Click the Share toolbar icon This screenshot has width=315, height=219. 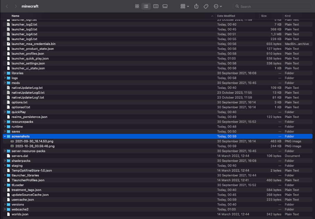point(196,7)
